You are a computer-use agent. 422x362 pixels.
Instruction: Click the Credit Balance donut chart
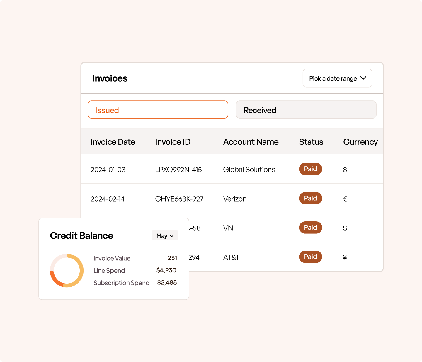coord(67,271)
